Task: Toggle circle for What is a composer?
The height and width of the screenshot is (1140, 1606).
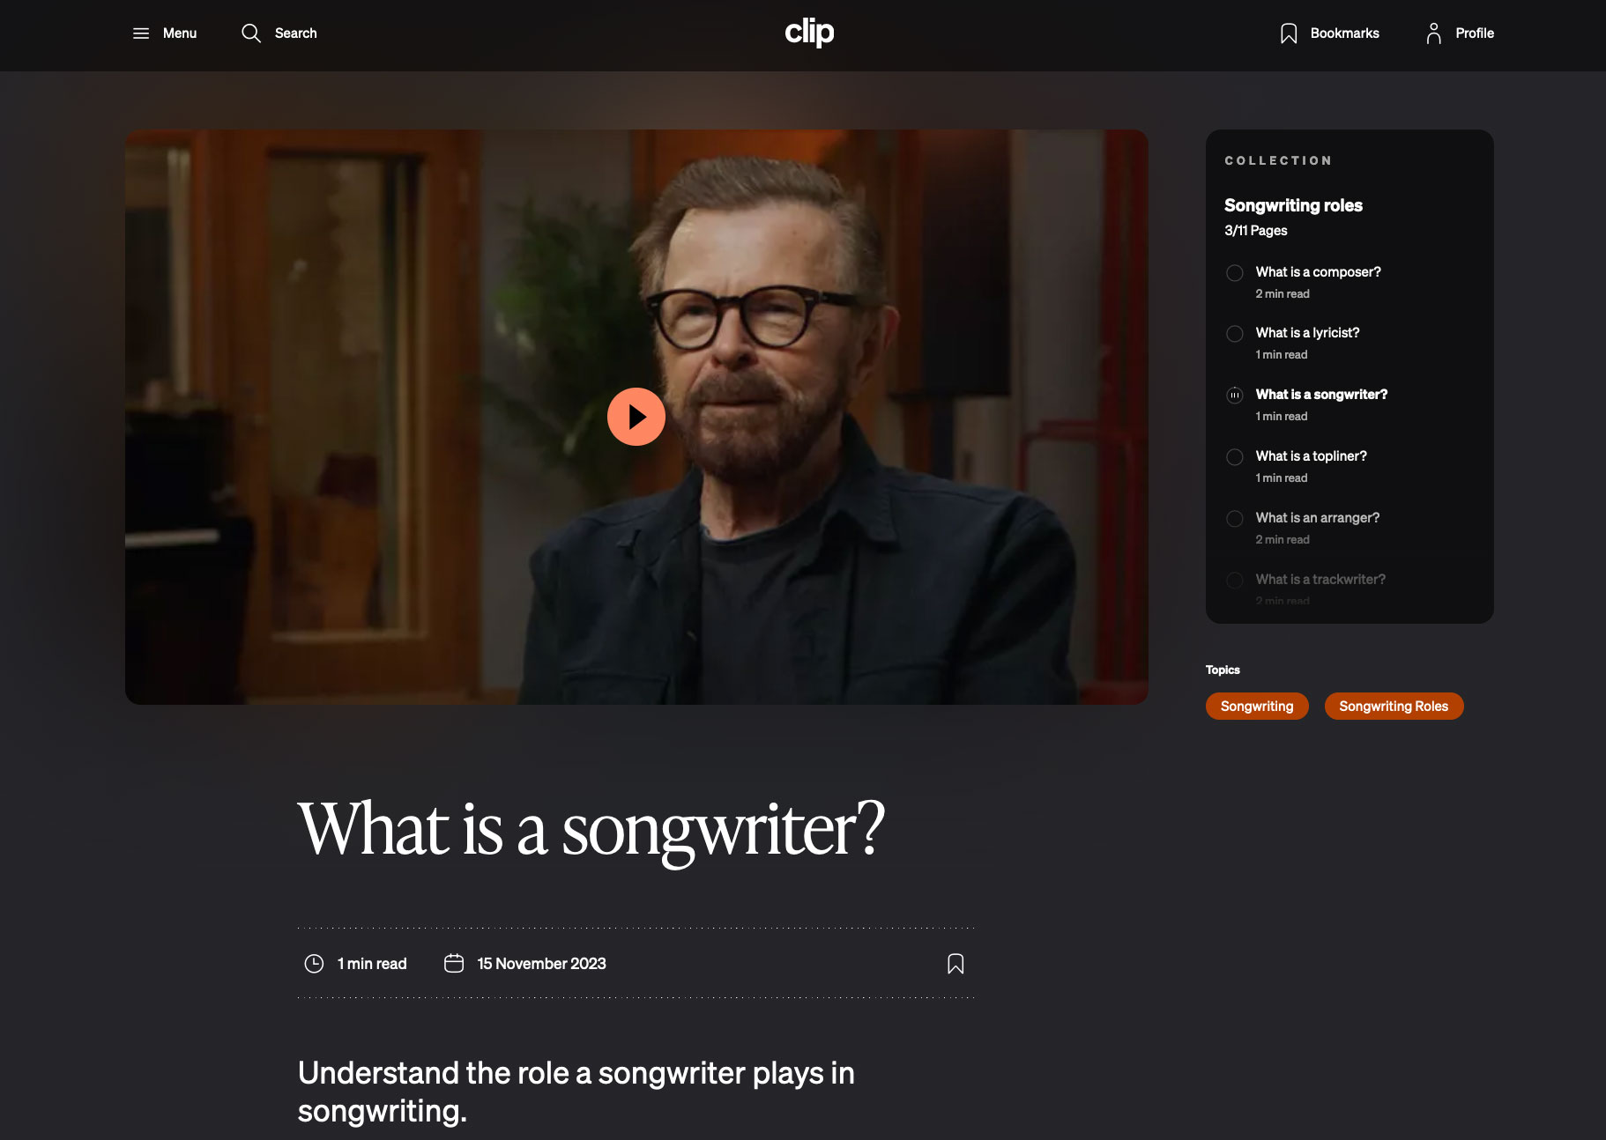Action: coord(1235,273)
